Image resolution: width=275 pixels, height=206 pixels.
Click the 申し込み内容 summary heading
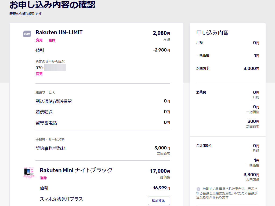coord(212,32)
